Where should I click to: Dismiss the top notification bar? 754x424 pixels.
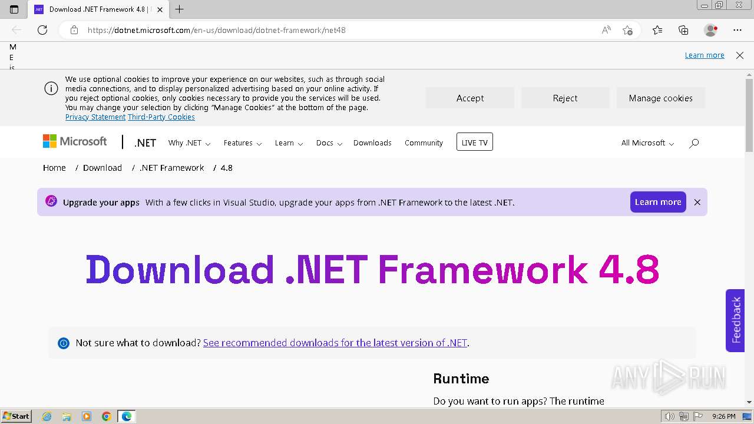[740, 55]
